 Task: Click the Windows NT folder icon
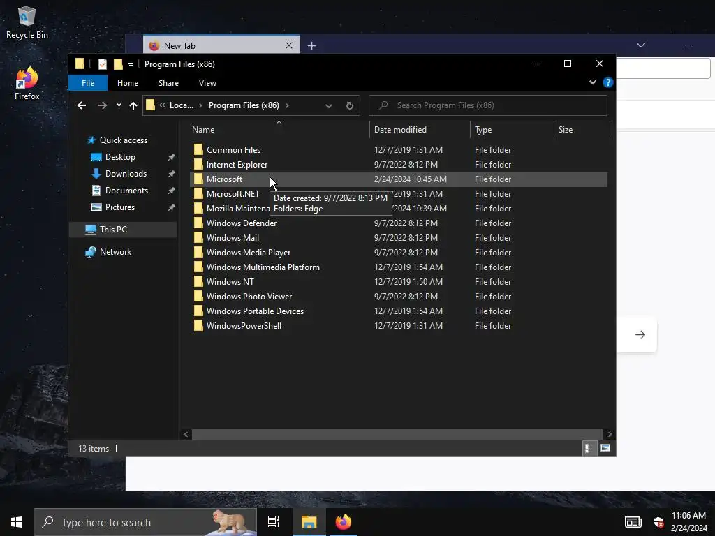(198, 282)
